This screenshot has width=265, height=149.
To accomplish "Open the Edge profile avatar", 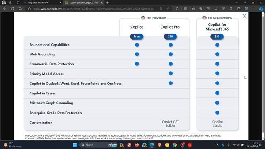I will (x=4, y=3).
